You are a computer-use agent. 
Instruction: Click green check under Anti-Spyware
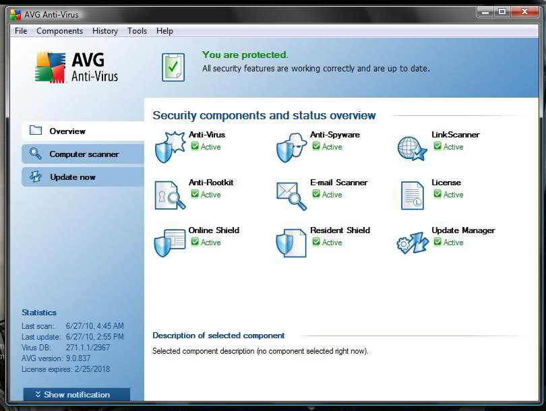316,146
